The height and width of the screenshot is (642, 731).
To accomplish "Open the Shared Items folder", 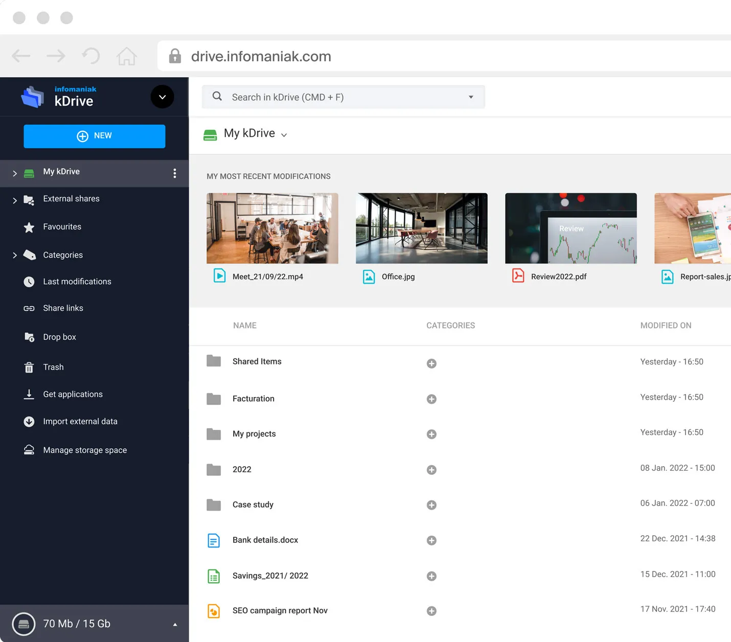I will 257,361.
